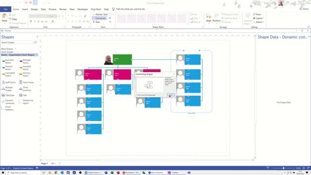This screenshot has height=175, width=311.
Task: Open Quick Shapes stencil
Action: 7,52
